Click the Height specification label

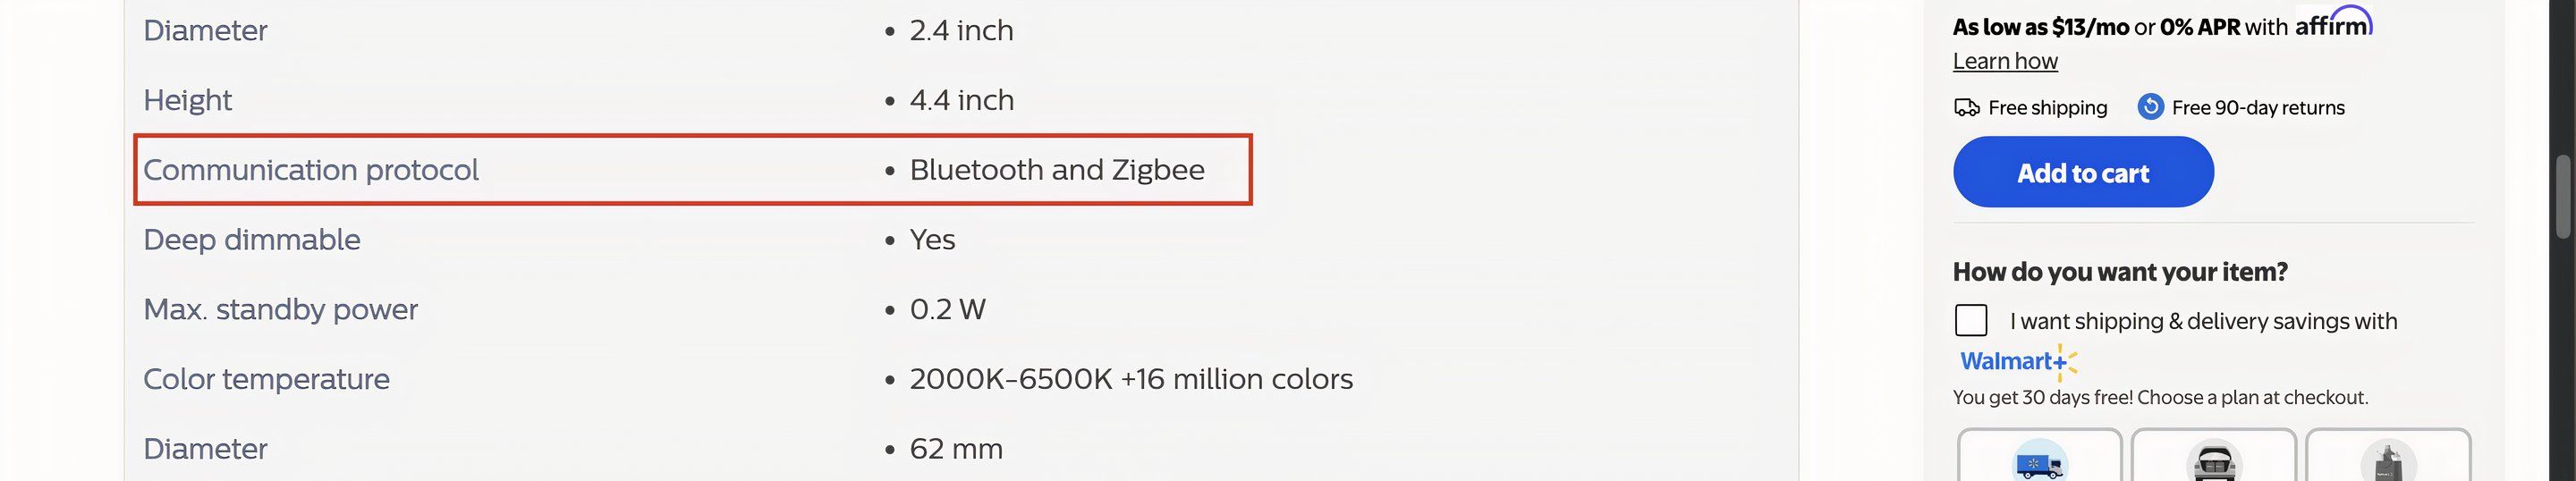click(187, 100)
